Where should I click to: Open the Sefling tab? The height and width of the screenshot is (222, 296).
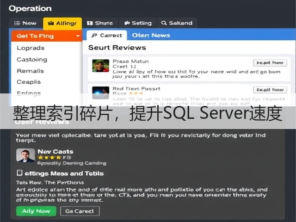[x=138, y=23]
